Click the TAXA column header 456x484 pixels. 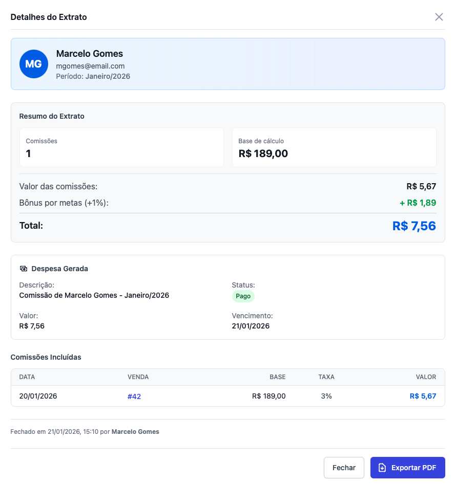pos(326,377)
